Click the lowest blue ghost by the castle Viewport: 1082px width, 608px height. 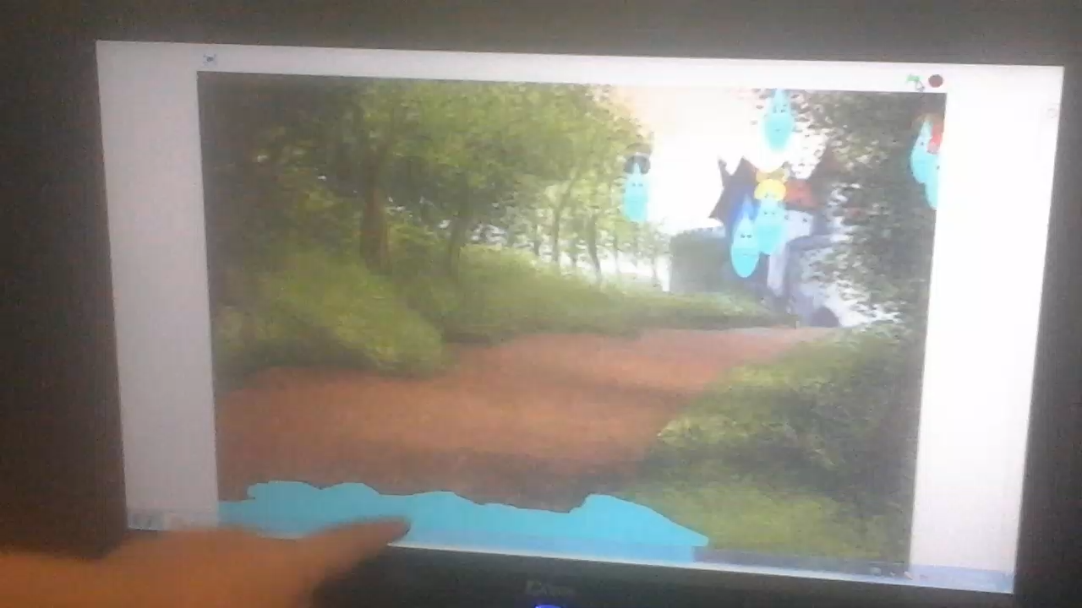point(744,247)
